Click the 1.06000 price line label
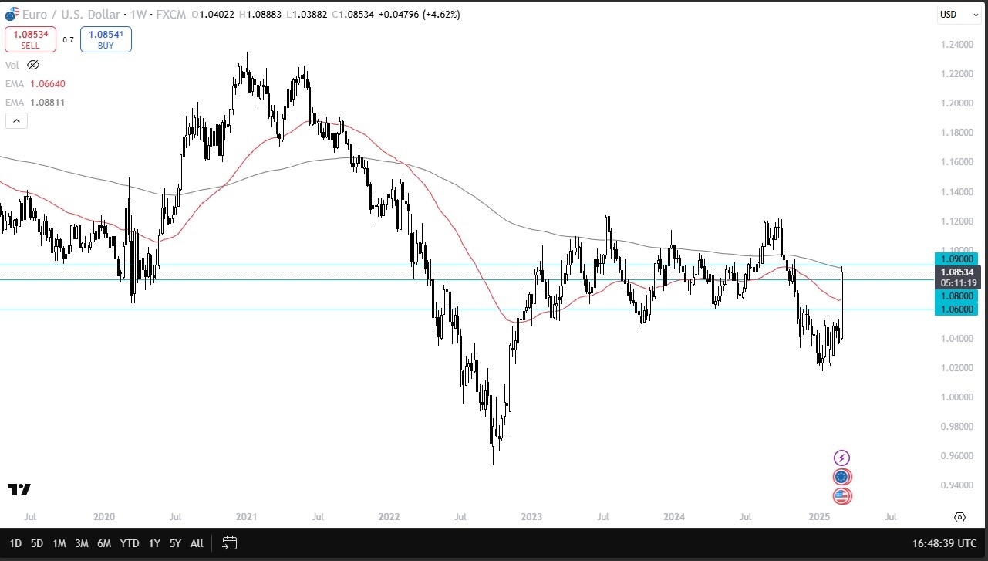 click(956, 309)
